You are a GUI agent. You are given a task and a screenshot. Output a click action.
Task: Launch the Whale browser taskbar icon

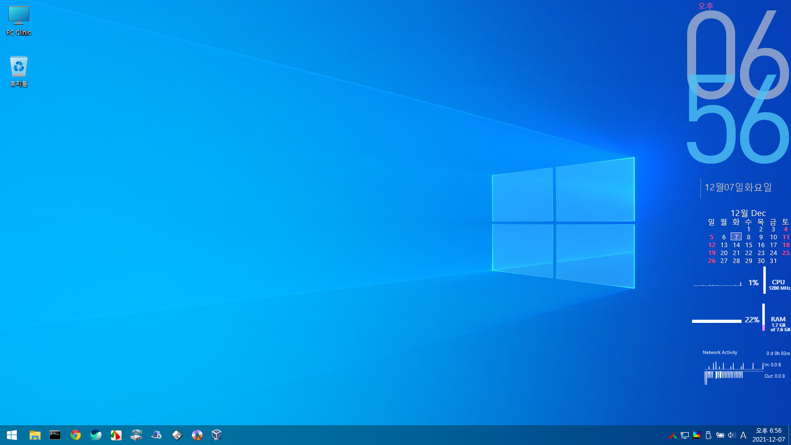96,435
